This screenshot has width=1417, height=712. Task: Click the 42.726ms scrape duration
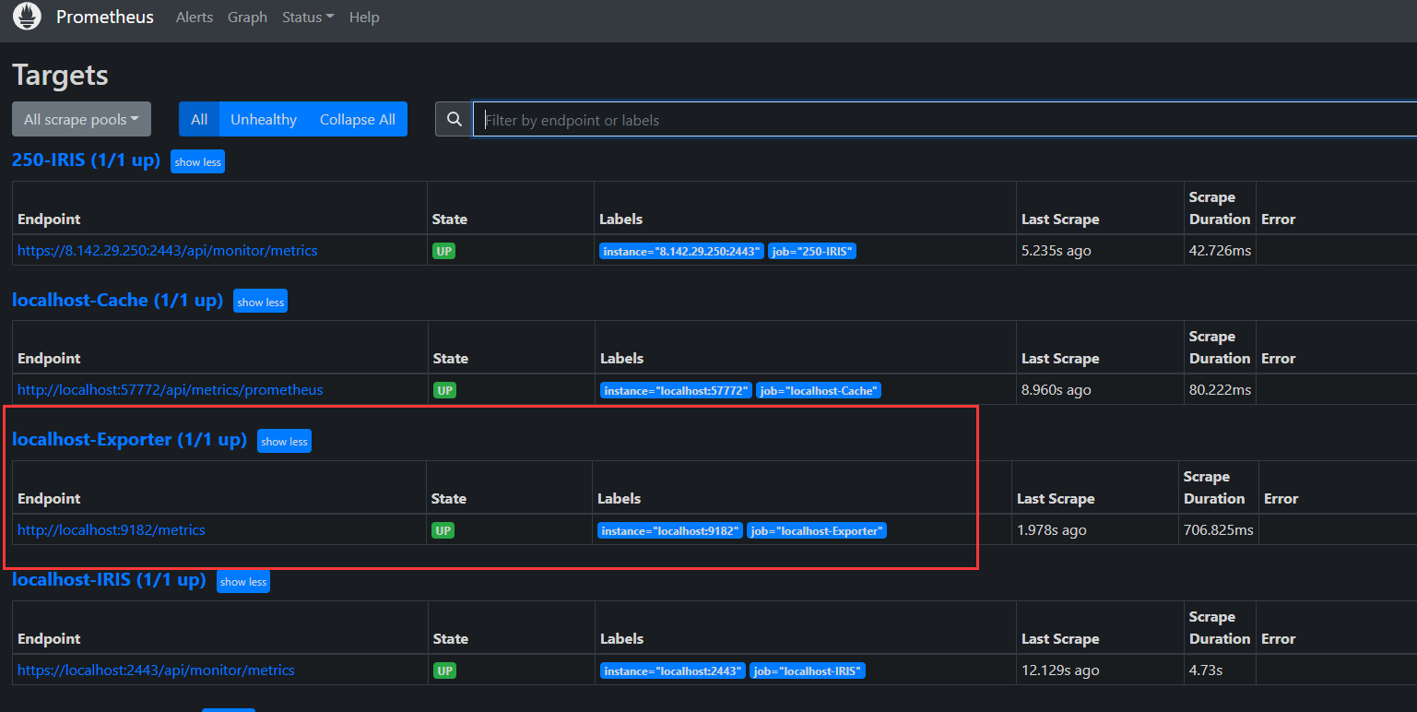click(x=1220, y=250)
